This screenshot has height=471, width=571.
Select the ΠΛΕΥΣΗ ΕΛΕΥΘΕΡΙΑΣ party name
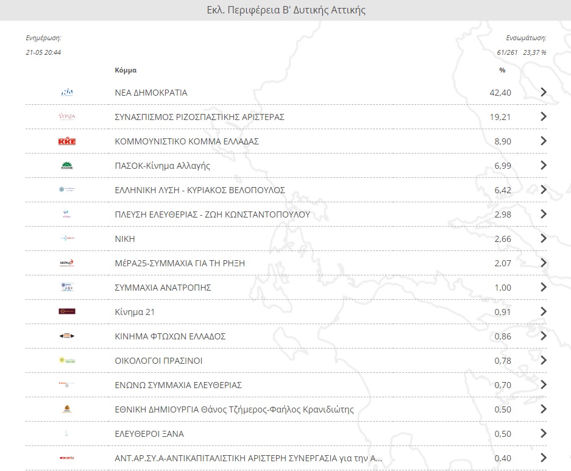click(212, 214)
